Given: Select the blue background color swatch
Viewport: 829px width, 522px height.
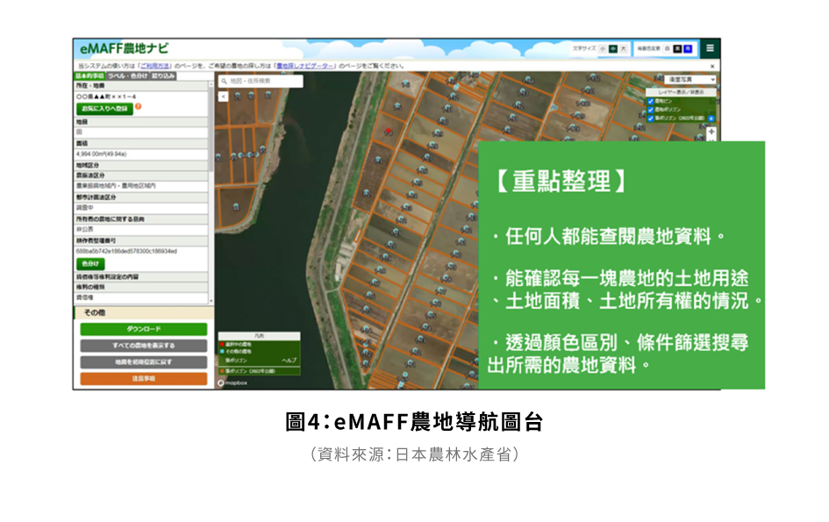Looking at the screenshot, I should 688,48.
